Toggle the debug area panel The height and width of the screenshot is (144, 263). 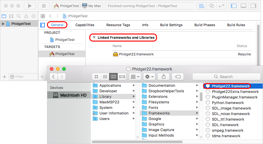244,6
